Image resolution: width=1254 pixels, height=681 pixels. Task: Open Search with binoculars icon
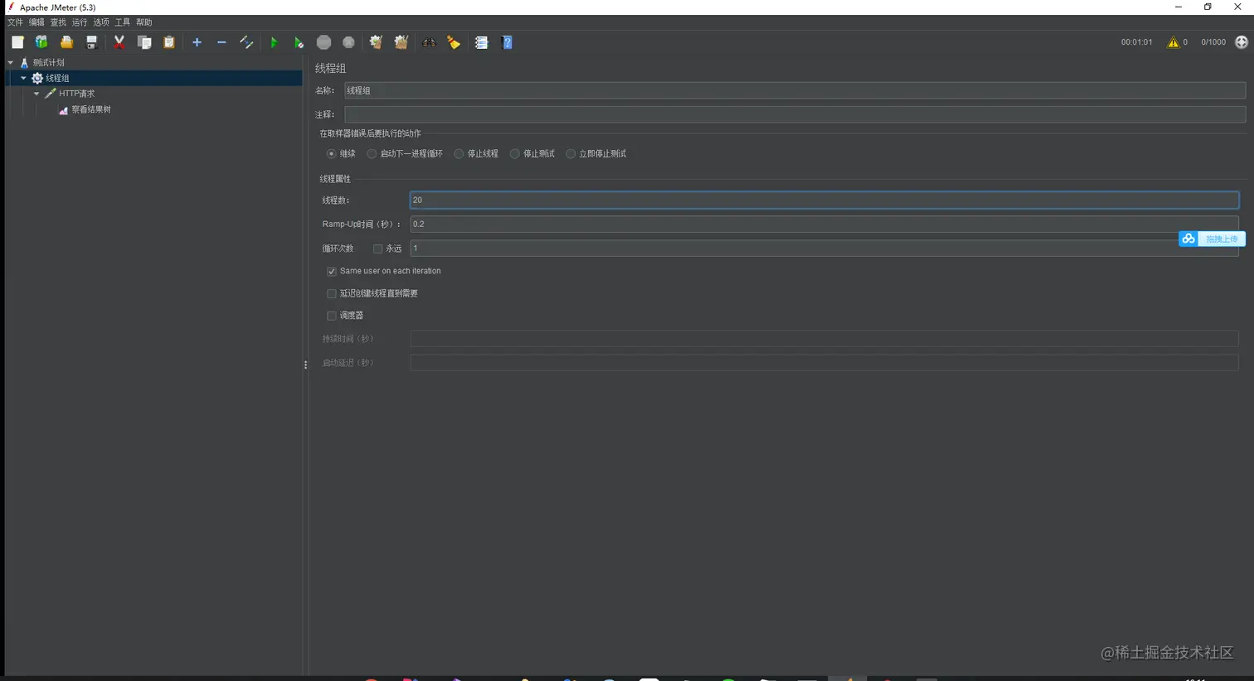click(x=429, y=42)
